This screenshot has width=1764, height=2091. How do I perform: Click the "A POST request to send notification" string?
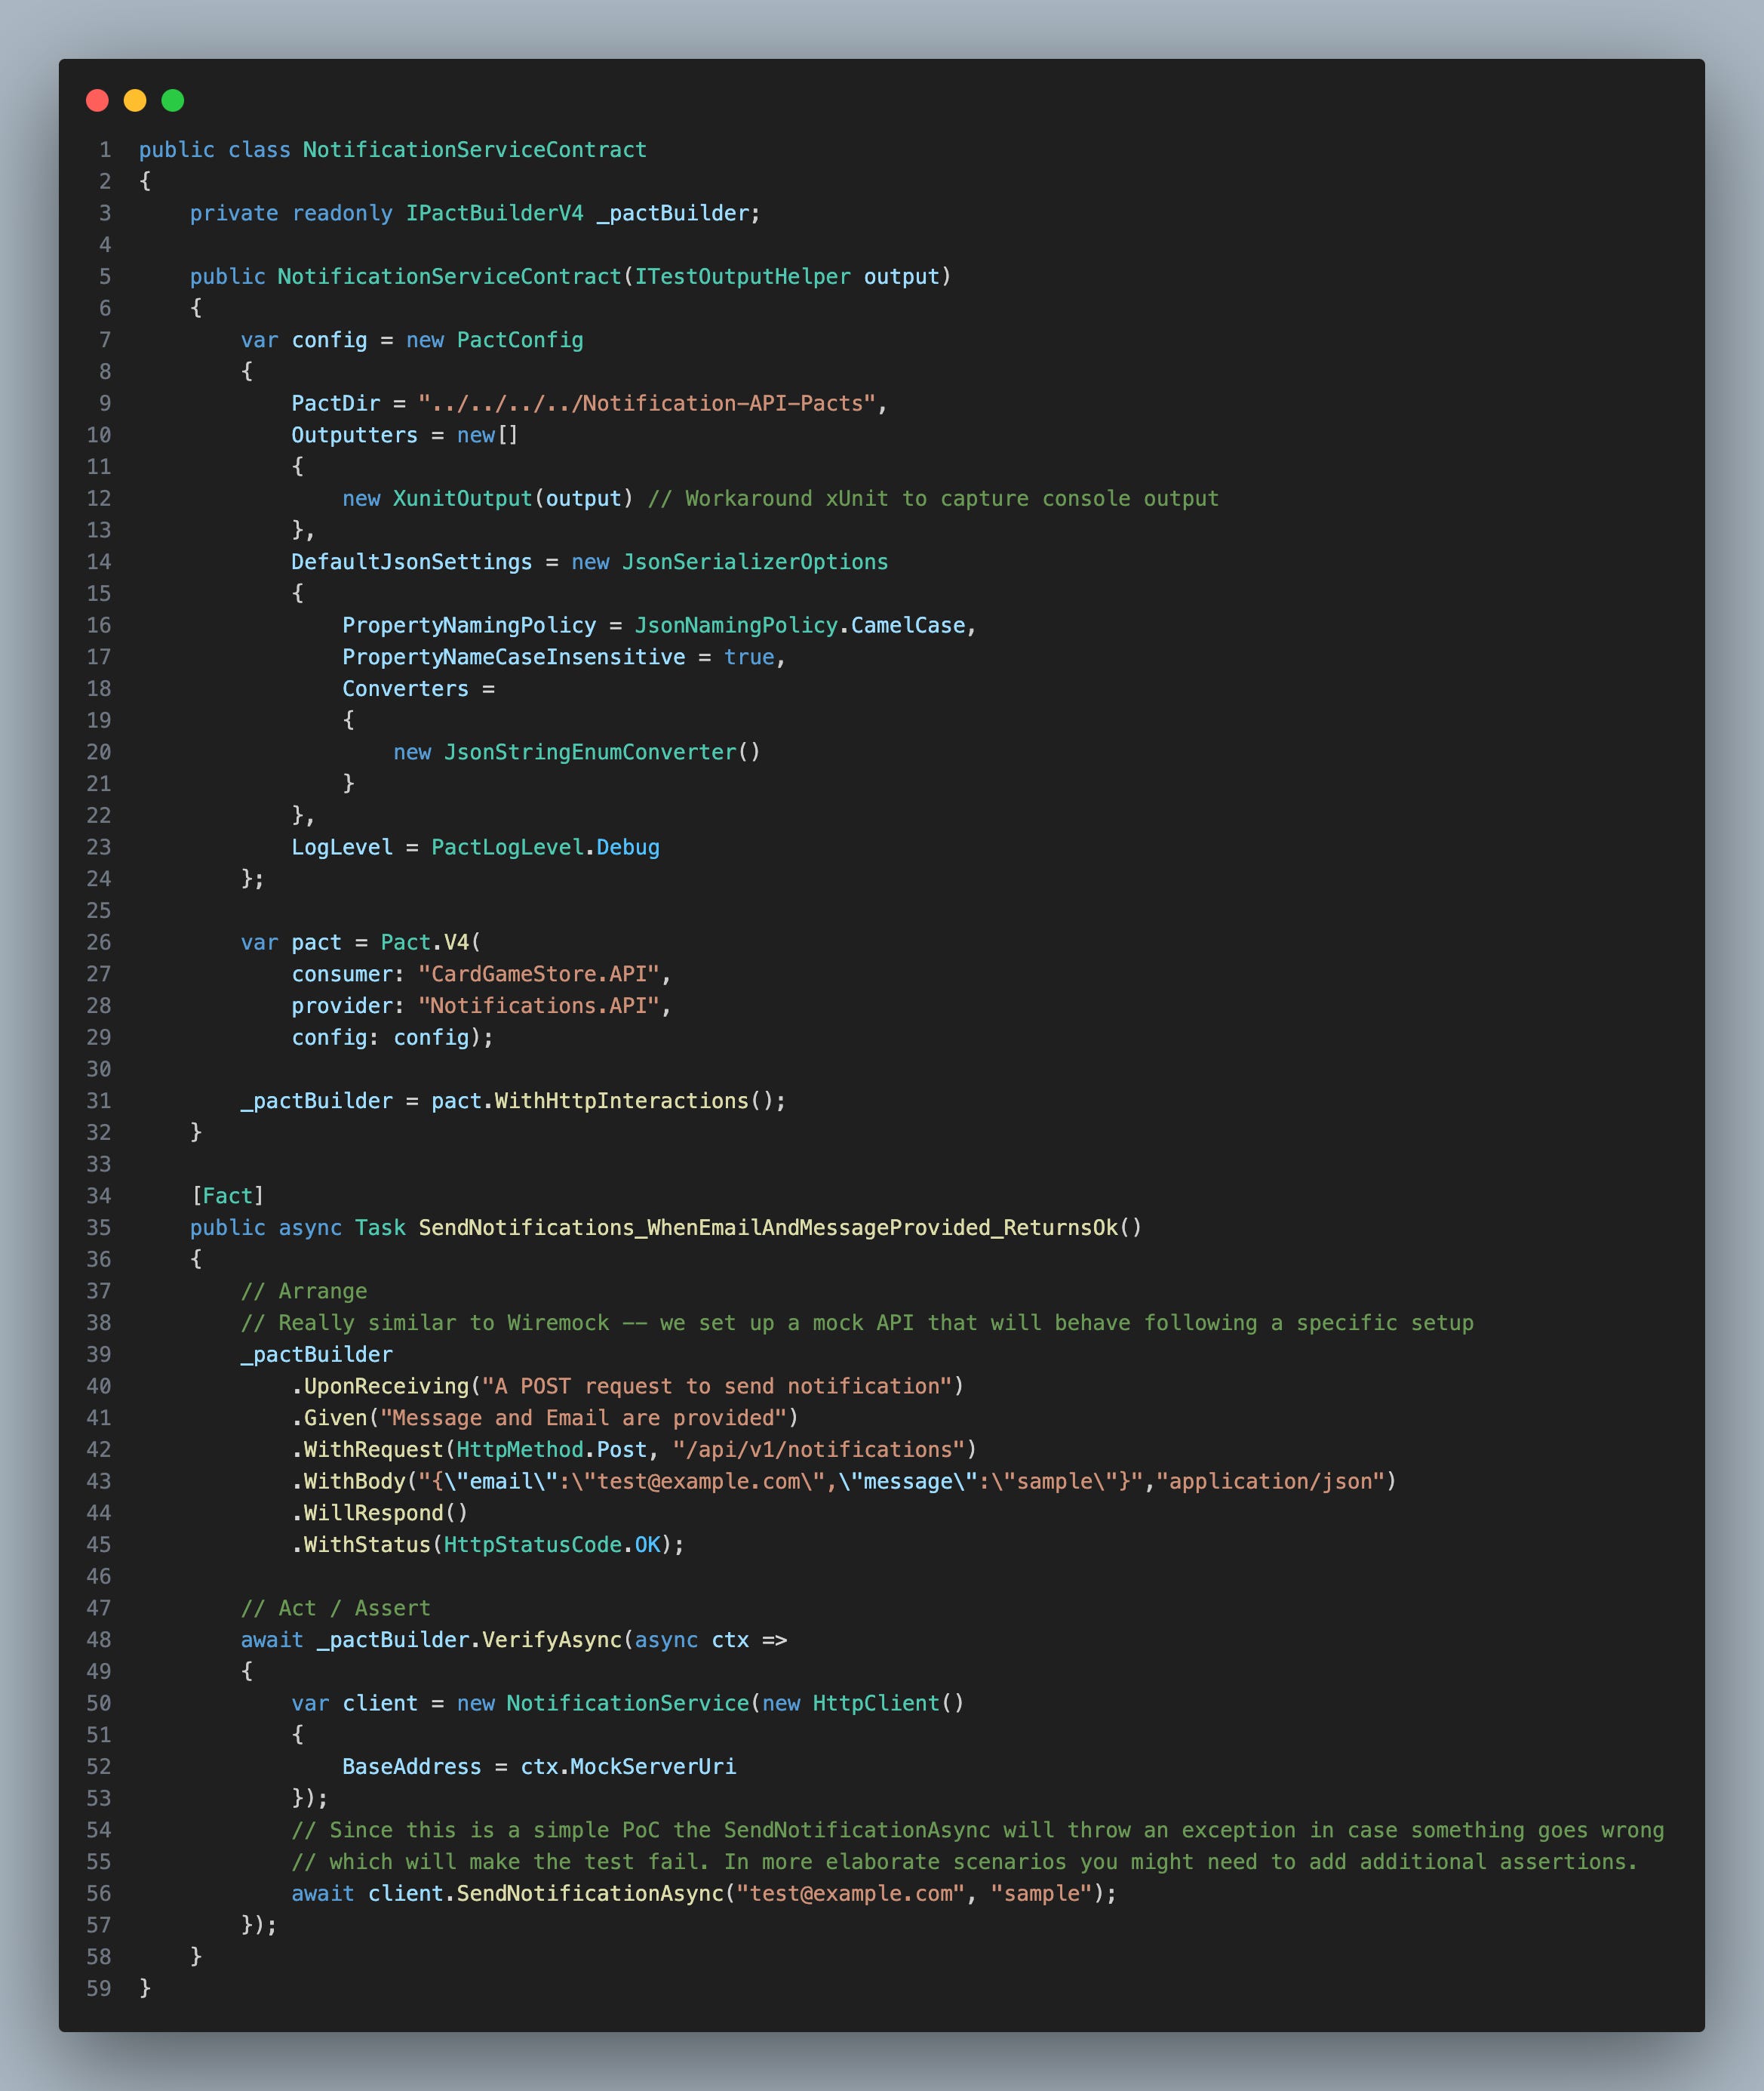tap(717, 1387)
